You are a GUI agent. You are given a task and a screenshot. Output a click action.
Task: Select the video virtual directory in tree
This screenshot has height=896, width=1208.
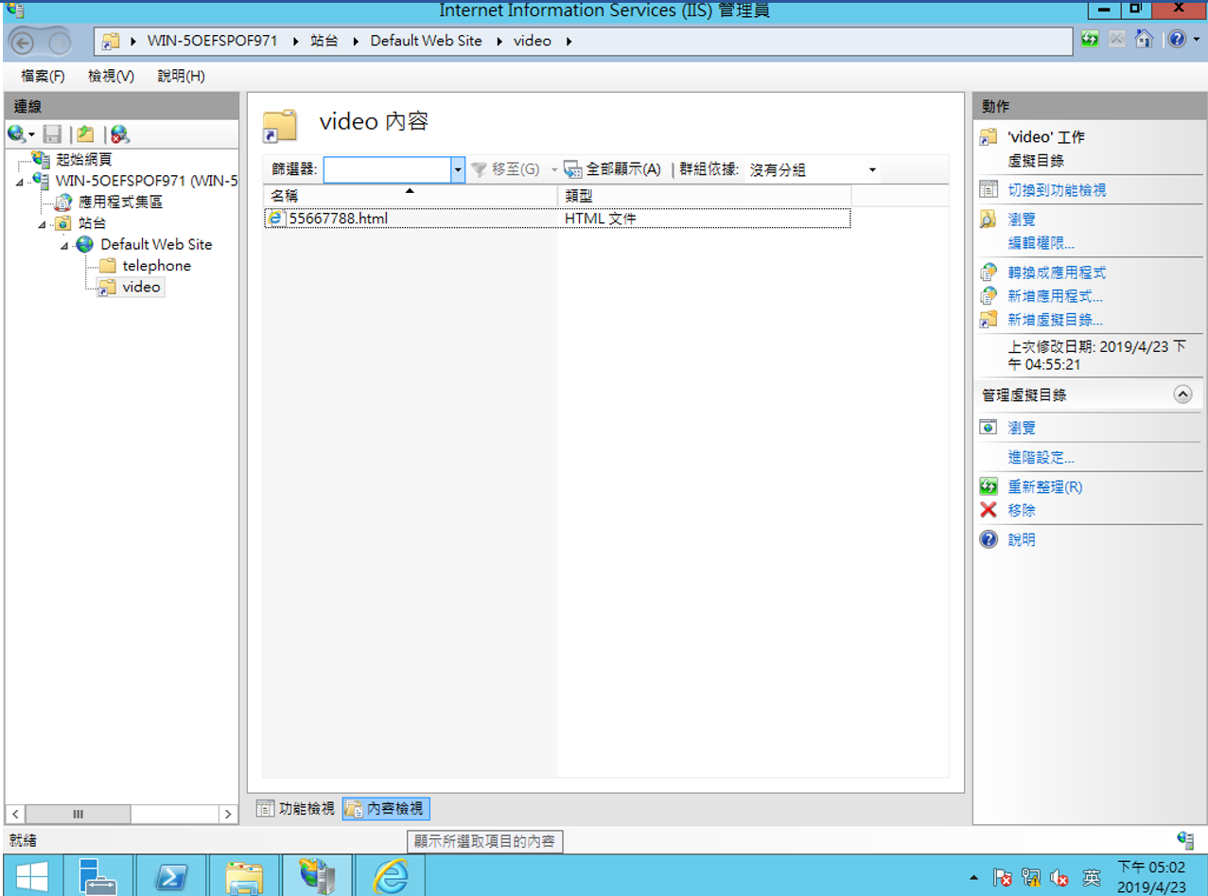pyautogui.click(x=141, y=287)
